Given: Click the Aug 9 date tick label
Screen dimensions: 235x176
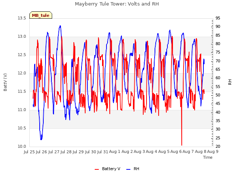Looking at the screenshot, I should pyautogui.click(x=213, y=152).
